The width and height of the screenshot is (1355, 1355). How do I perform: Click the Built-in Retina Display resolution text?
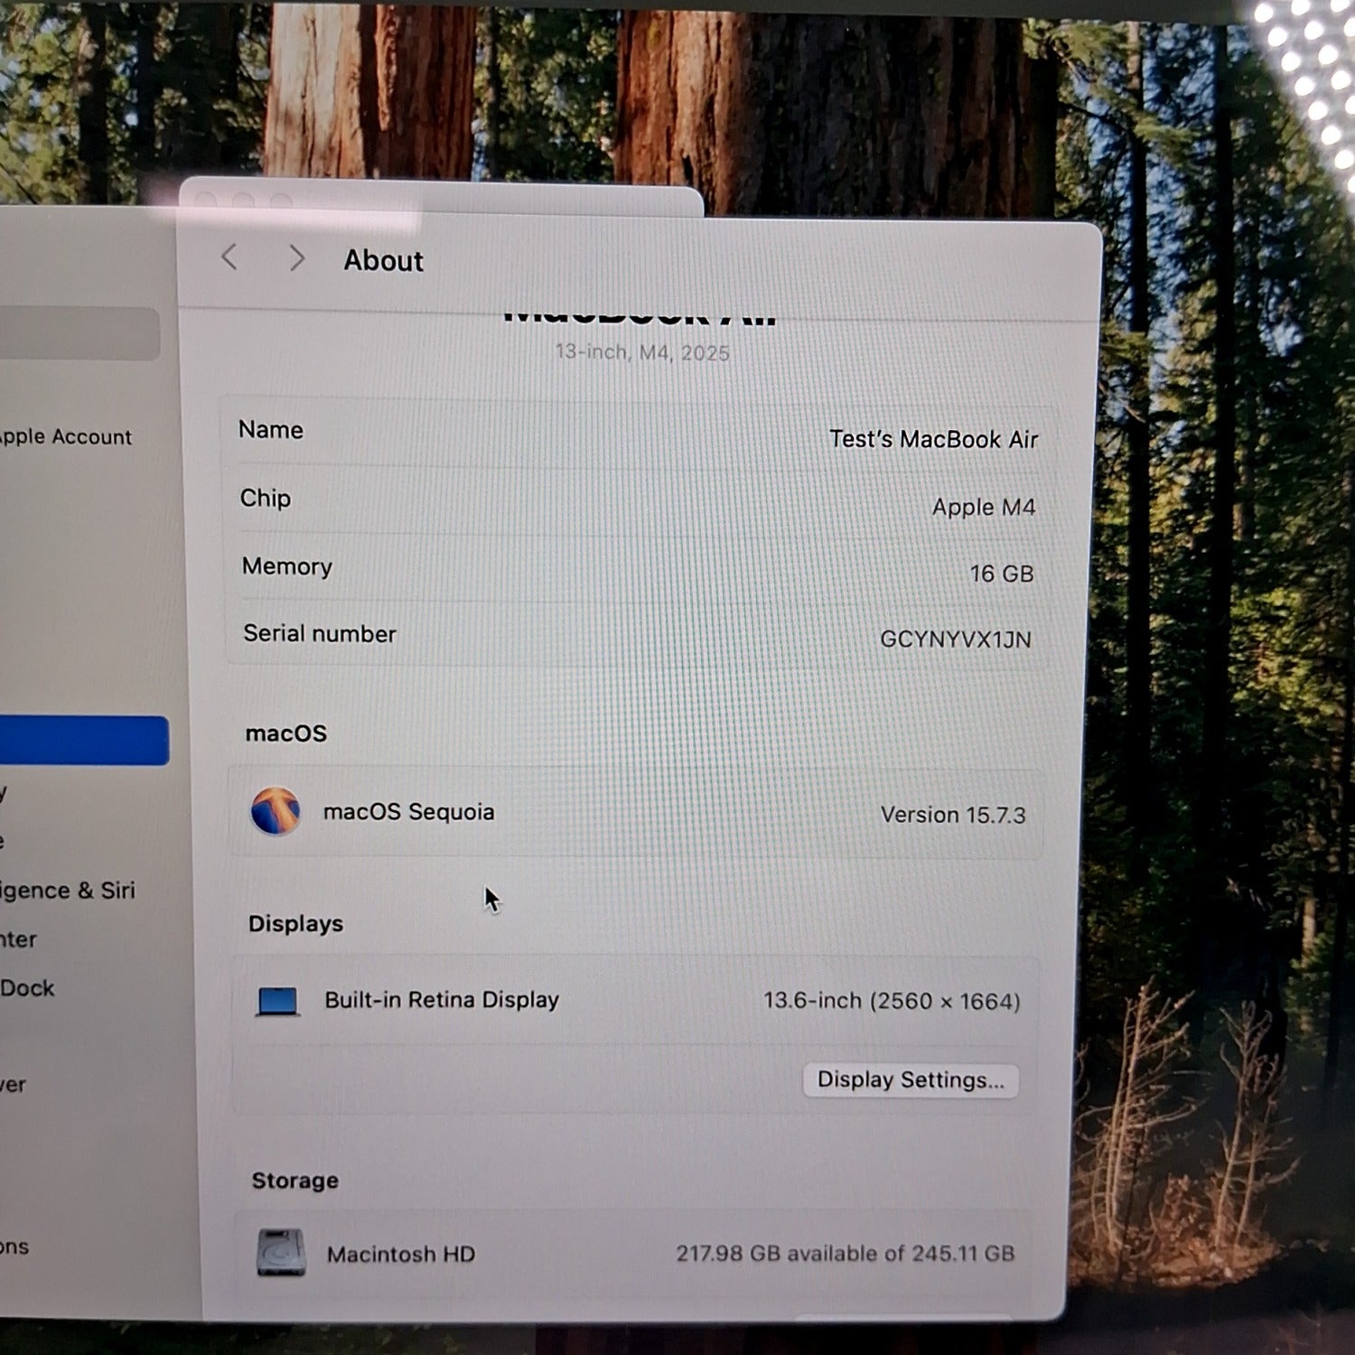click(892, 1001)
